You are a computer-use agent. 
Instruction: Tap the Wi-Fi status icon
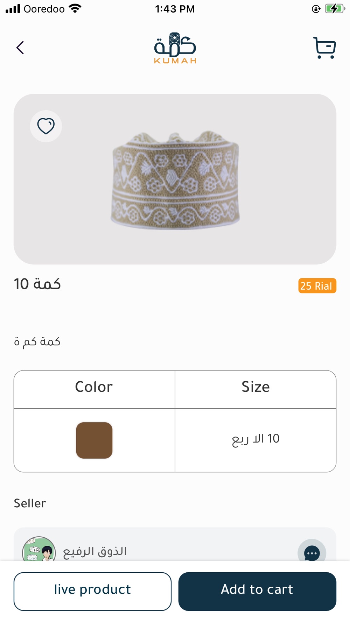(x=75, y=9)
